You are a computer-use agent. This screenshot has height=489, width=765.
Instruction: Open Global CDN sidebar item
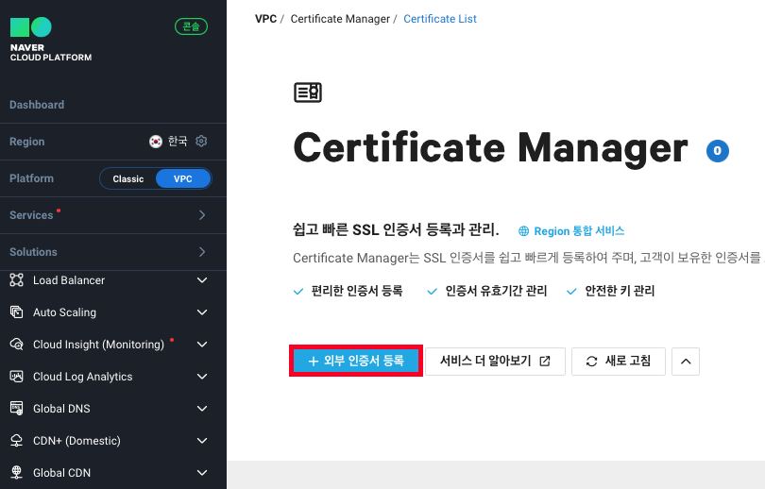(61, 473)
